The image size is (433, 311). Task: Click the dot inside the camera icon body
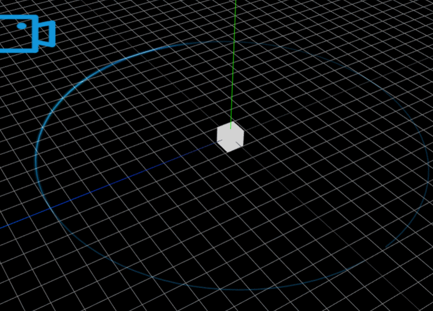(x=22, y=26)
